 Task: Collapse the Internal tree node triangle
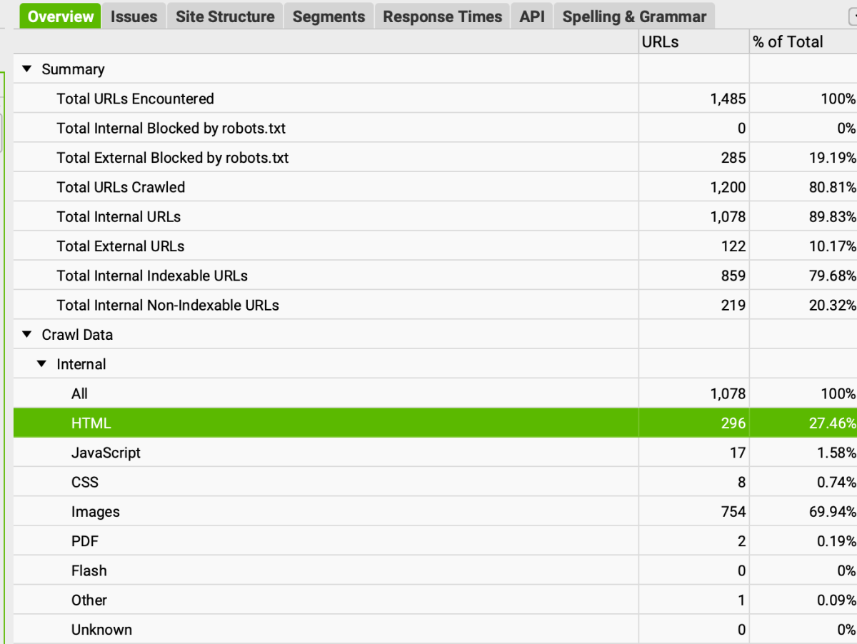click(42, 364)
